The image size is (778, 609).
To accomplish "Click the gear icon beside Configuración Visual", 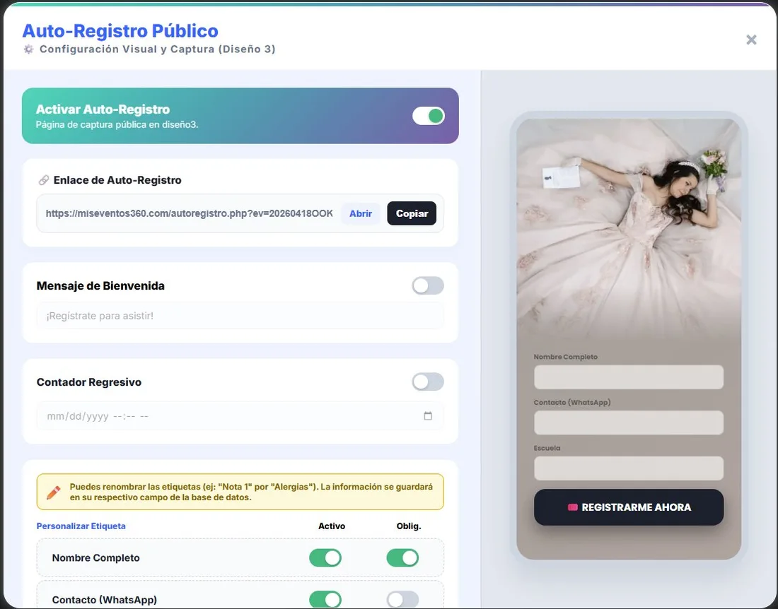I will point(29,49).
